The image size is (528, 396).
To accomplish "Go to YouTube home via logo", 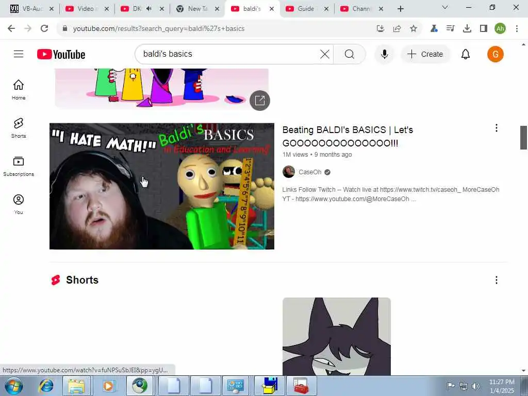I will 61,54.
